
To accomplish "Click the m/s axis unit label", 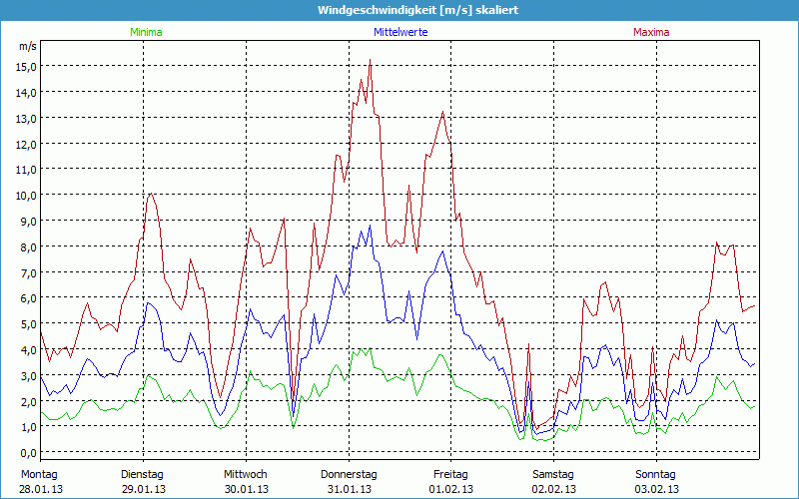I will coord(28,46).
